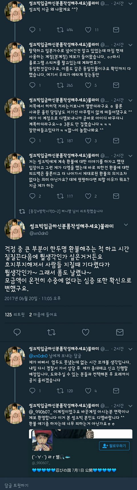
Task: Like the tweet with 11 likes
Action: [88, 30]
